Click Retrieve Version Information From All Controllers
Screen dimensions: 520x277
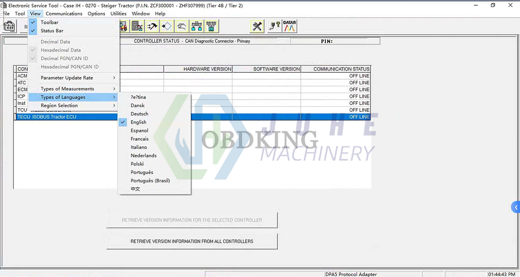[192, 242]
